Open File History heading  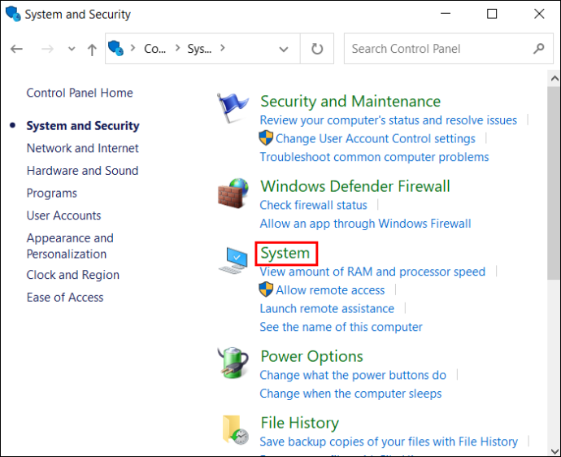299,423
